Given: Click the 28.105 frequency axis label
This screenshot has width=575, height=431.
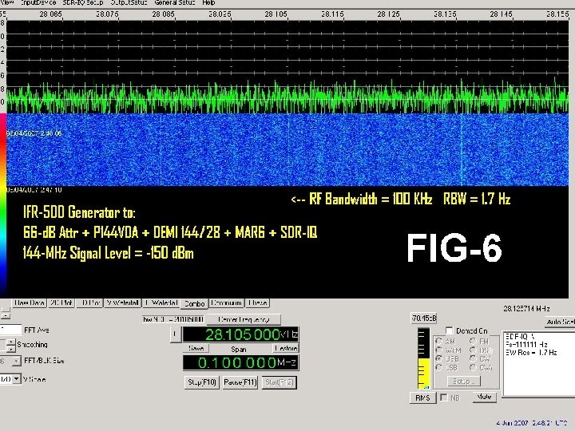Looking at the screenshot, I should point(276,14).
